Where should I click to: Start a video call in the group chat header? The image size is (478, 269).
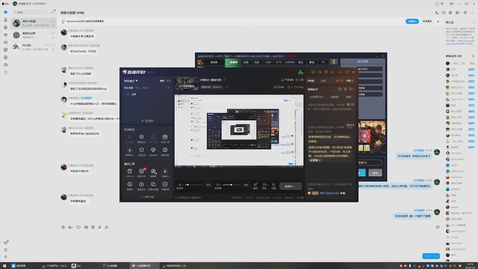[x=443, y=13]
